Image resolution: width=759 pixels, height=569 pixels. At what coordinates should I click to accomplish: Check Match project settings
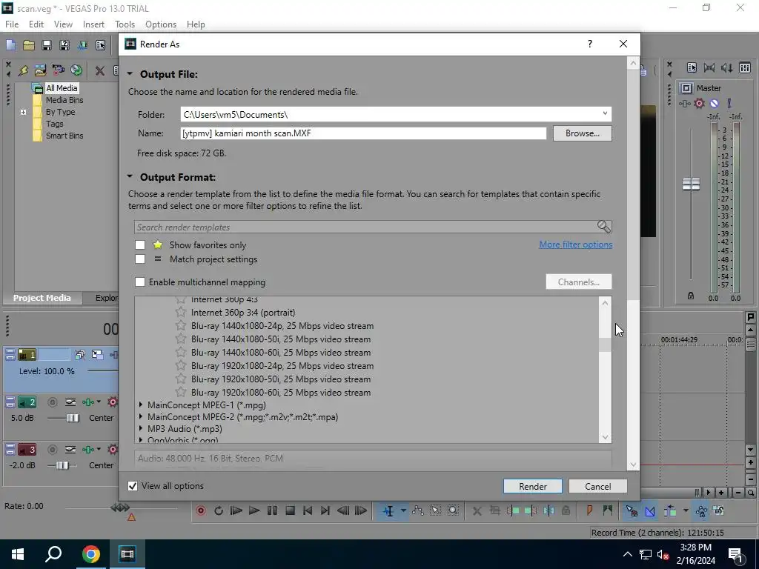[140, 259]
